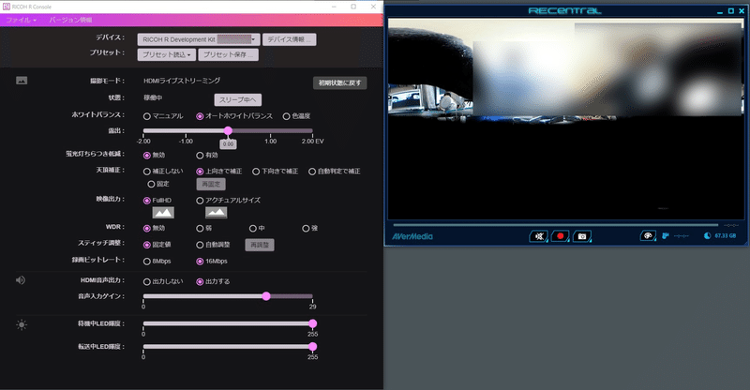This screenshot has height=390, width=750.
Task: Select 固定値 for スティッチ調整
Action: pos(147,245)
